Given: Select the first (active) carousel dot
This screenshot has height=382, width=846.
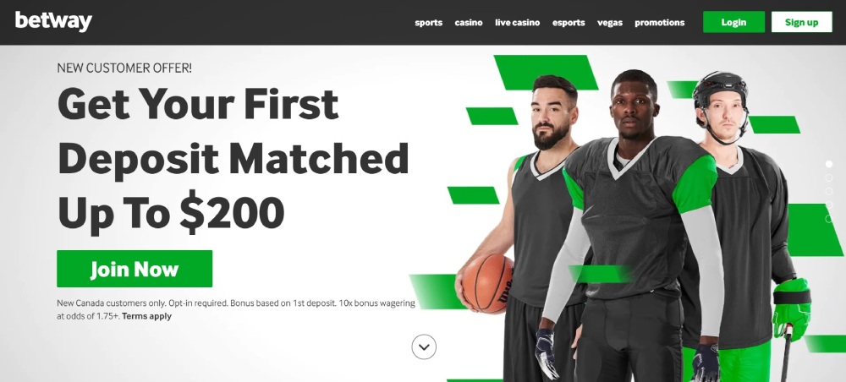Looking at the screenshot, I should (829, 164).
